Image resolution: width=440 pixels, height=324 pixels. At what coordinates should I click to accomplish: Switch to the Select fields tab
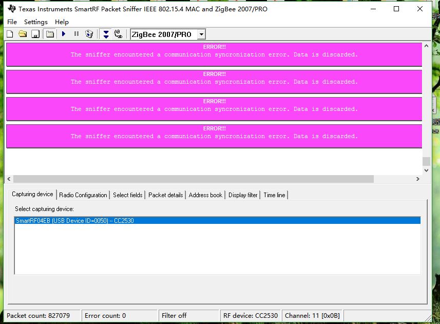(128, 195)
